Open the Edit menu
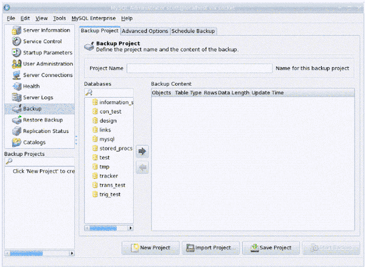Screen dimensions: 365x267 tap(25, 18)
